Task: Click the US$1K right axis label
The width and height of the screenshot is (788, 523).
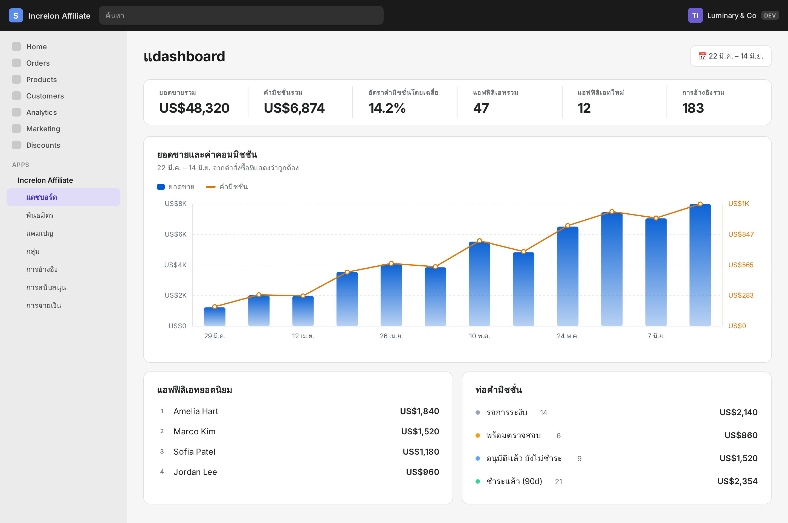Action: click(x=739, y=204)
